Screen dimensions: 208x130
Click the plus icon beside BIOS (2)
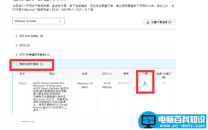17,45
